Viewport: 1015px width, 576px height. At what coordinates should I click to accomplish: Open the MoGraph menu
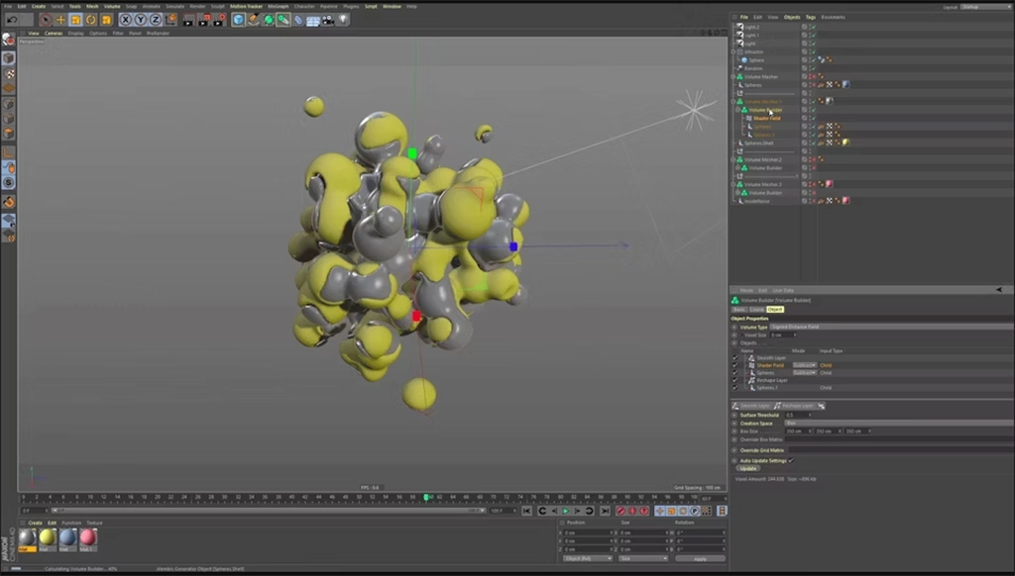[x=278, y=7]
